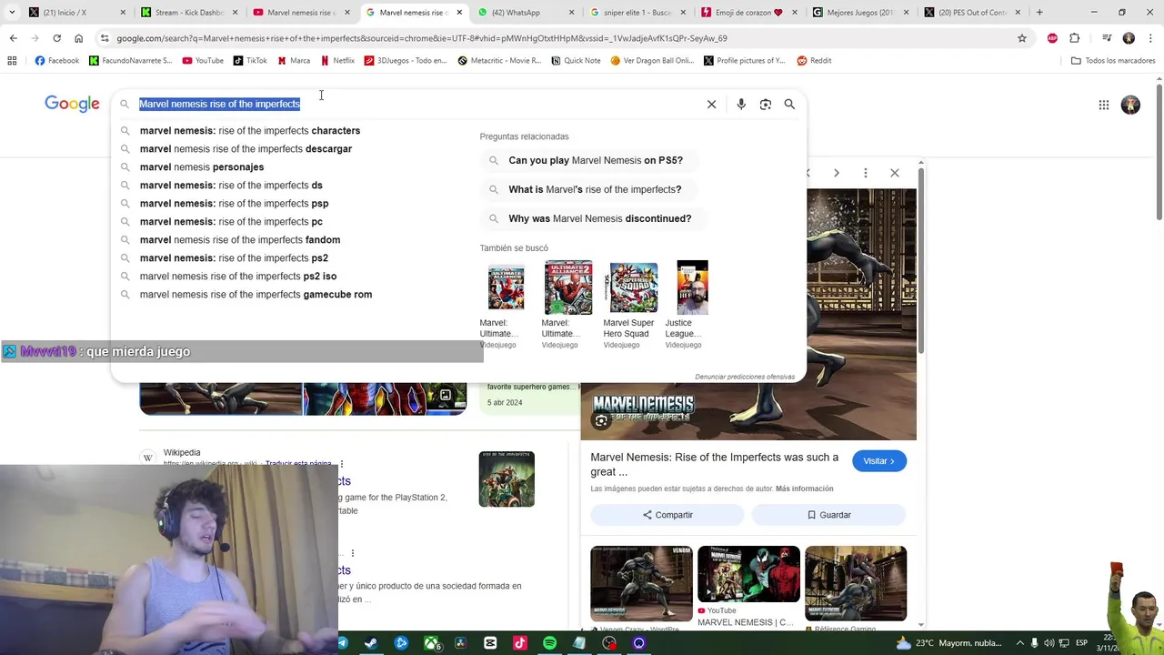Select suggestion ending in 'characters'
1164x655 pixels.
(250, 131)
